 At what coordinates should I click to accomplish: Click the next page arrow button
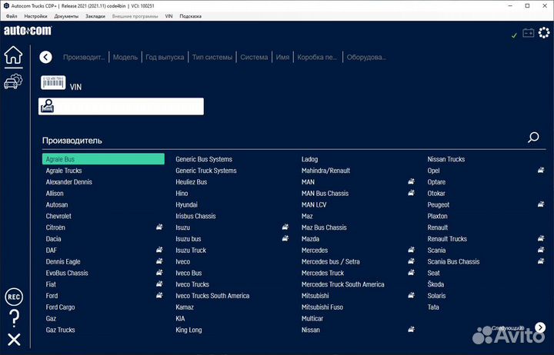pyautogui.click(x=541, y=327)
